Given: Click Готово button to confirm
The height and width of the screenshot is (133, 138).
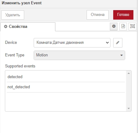Looking at the screenshot, I should pyautogui.click(x=123, y=15).
